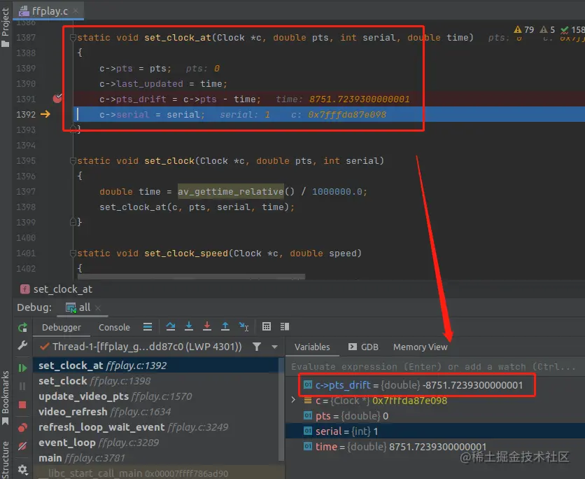The width and height of the screenshot is (585, 479).
Task: Resume program execution
Action: 23,368
